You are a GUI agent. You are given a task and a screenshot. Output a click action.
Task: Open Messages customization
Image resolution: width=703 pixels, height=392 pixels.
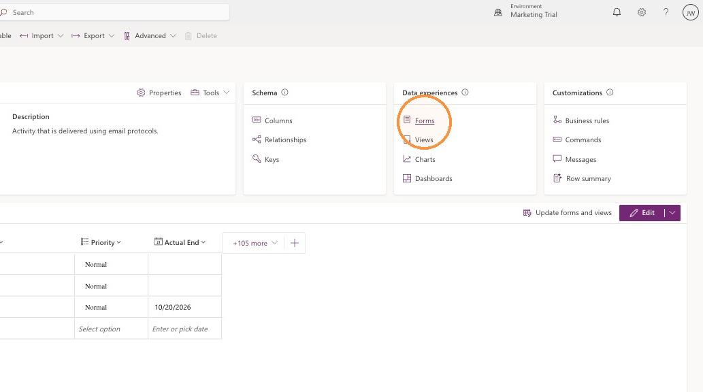(x=581, y=160)
